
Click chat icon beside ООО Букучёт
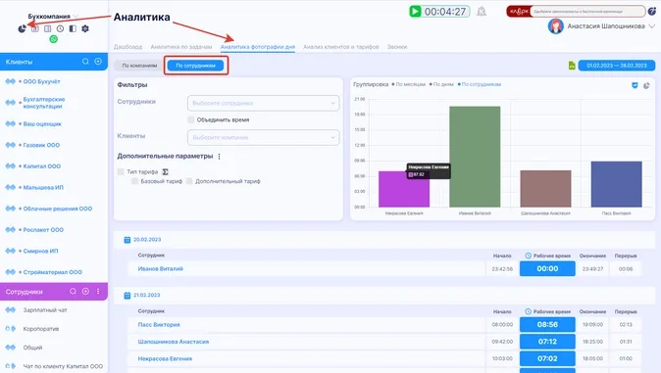coord(10,81)
